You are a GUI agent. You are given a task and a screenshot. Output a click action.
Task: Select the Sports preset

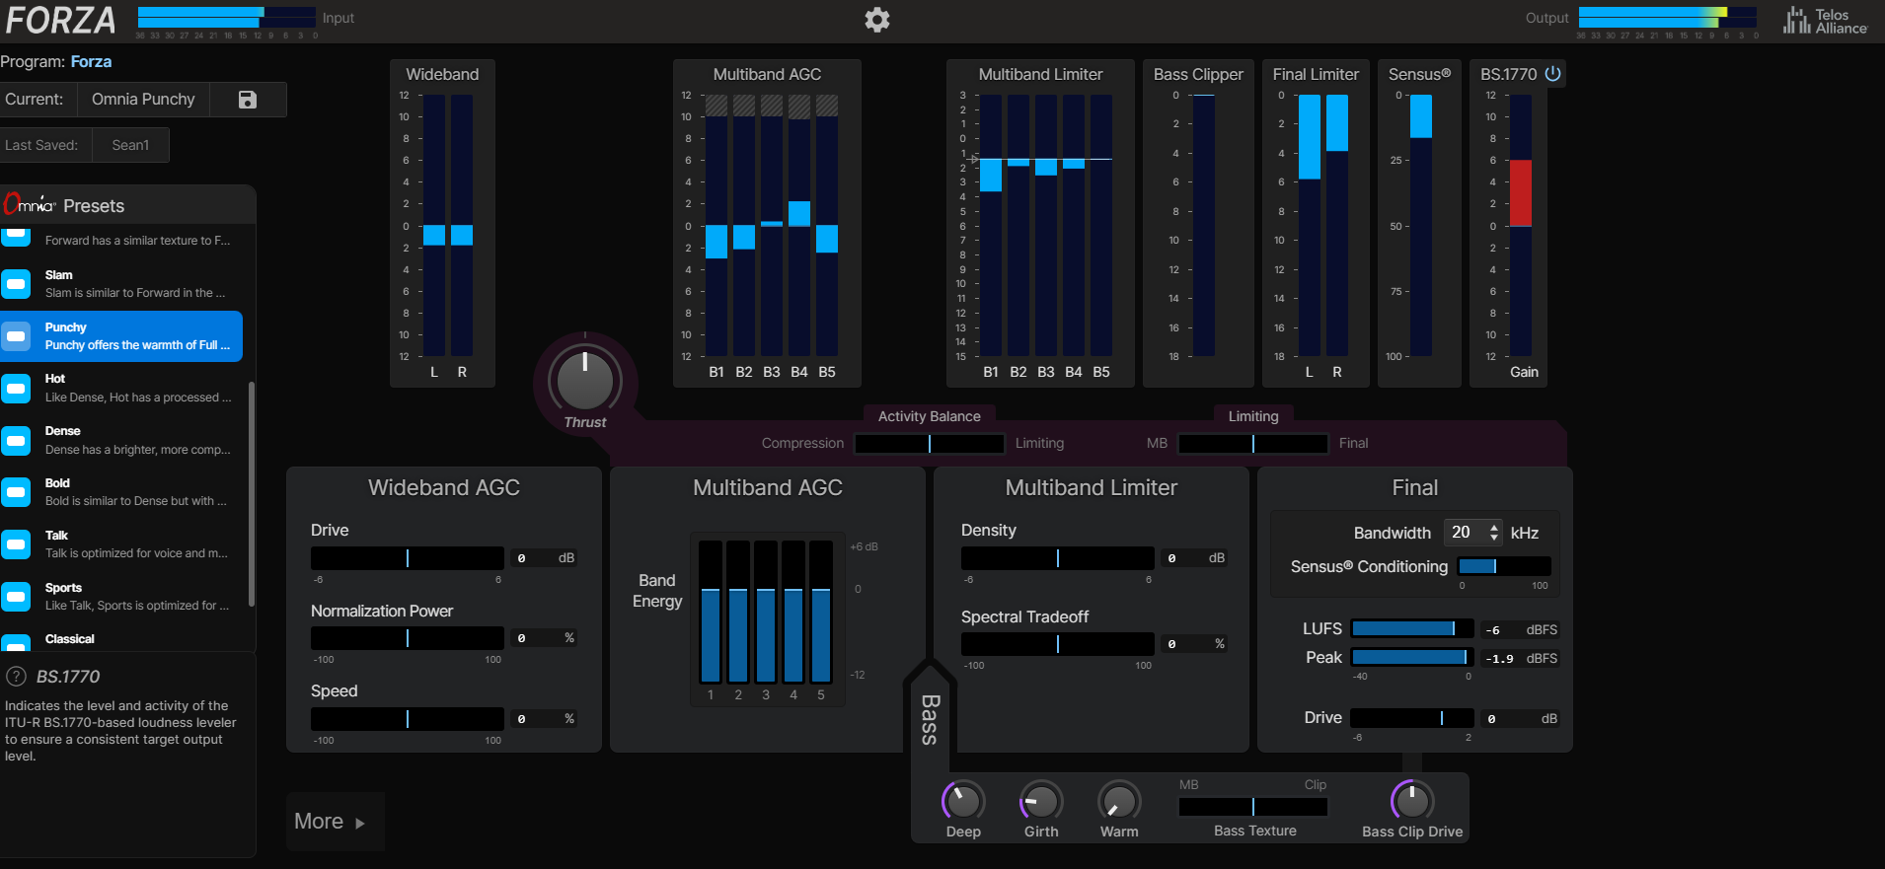point(121,597)
